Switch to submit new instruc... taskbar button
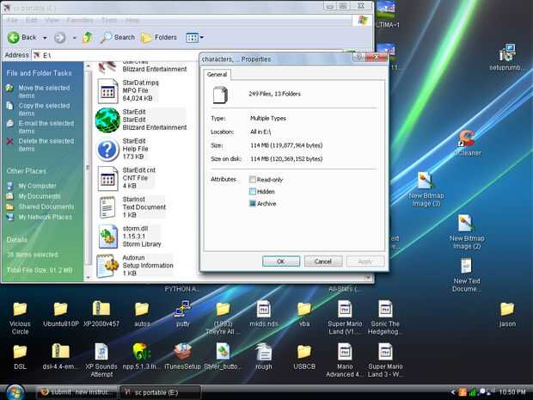Viewport: 533px width, 400px height. click(x=77, y=392)
